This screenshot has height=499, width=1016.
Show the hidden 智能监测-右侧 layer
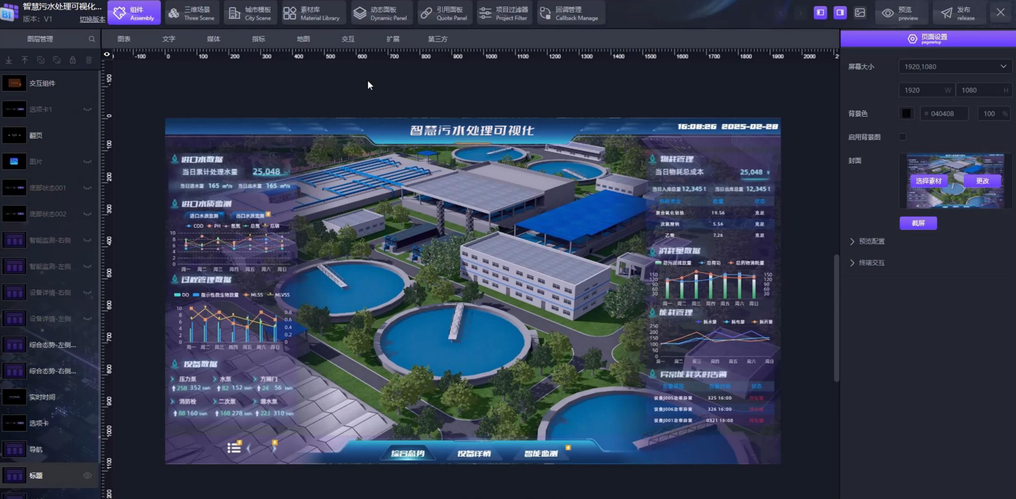point(87,240)
